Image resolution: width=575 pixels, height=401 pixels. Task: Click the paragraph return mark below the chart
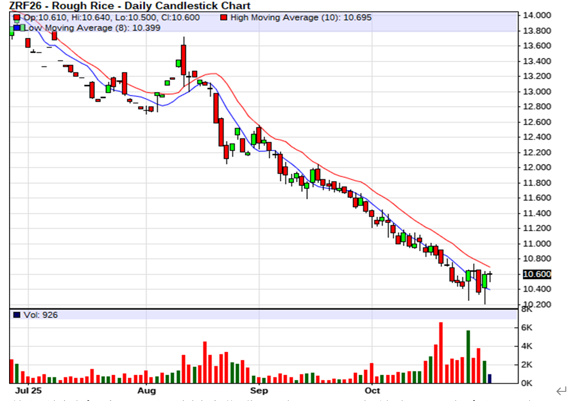point(560,391)
